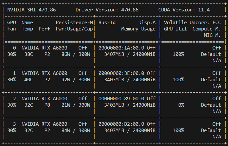The image size is (228, 146).
Task: Click the MIG M. column header
Action: tap(212, 35)
